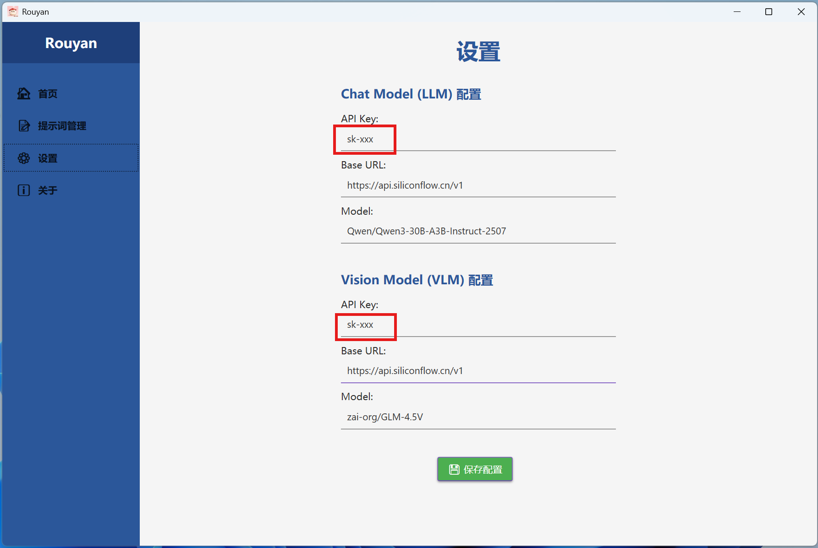Screen dimensions: 818x548
Task: Click the floppy disk icon on the save button
Action: [454, 469]
